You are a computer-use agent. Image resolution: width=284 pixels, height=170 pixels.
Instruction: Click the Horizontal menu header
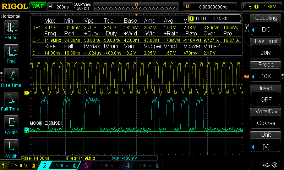pos(11,16)
